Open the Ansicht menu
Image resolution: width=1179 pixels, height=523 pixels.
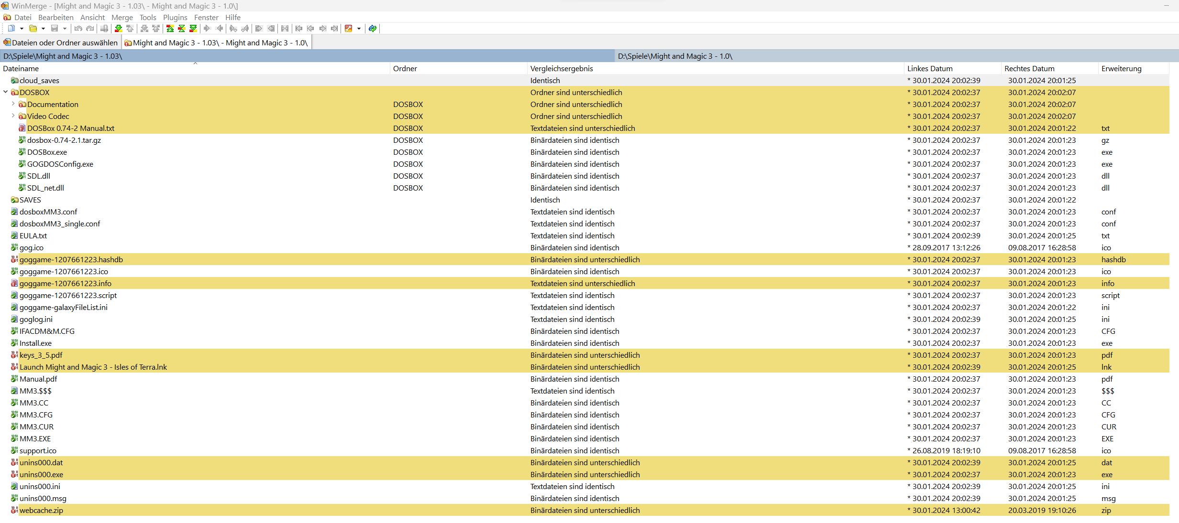tap(92, 17)
